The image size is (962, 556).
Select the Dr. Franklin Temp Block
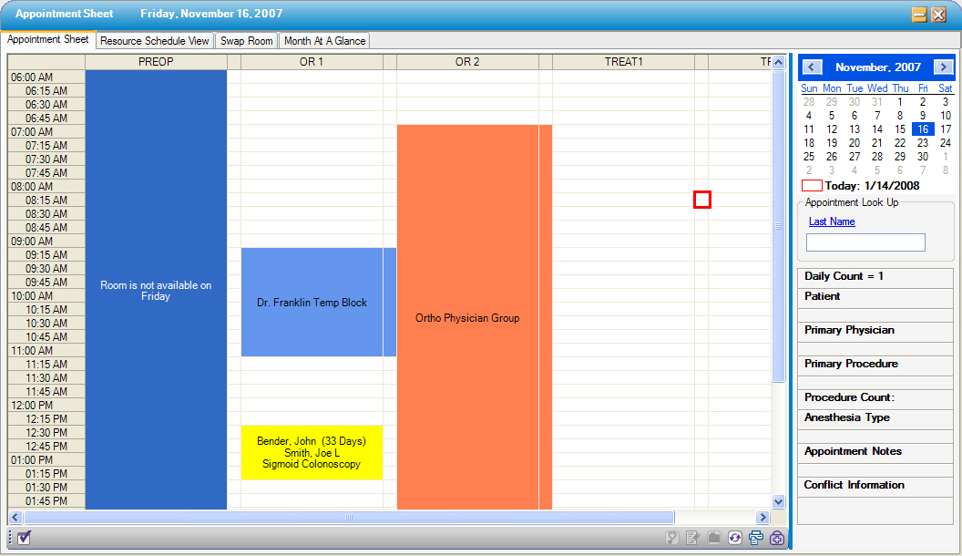tap(312, 302)
